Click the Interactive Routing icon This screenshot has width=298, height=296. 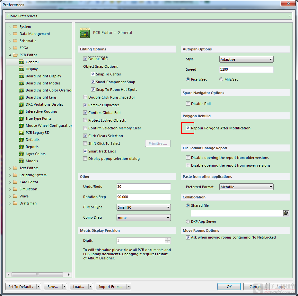(22, 111)
